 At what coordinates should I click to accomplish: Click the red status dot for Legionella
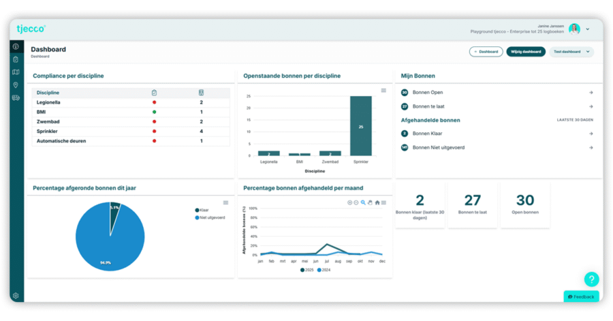154,102
